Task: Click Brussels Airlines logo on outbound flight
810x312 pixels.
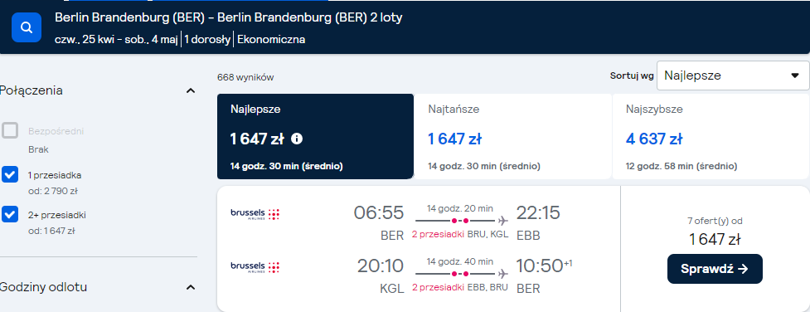Action: [255, 214]
